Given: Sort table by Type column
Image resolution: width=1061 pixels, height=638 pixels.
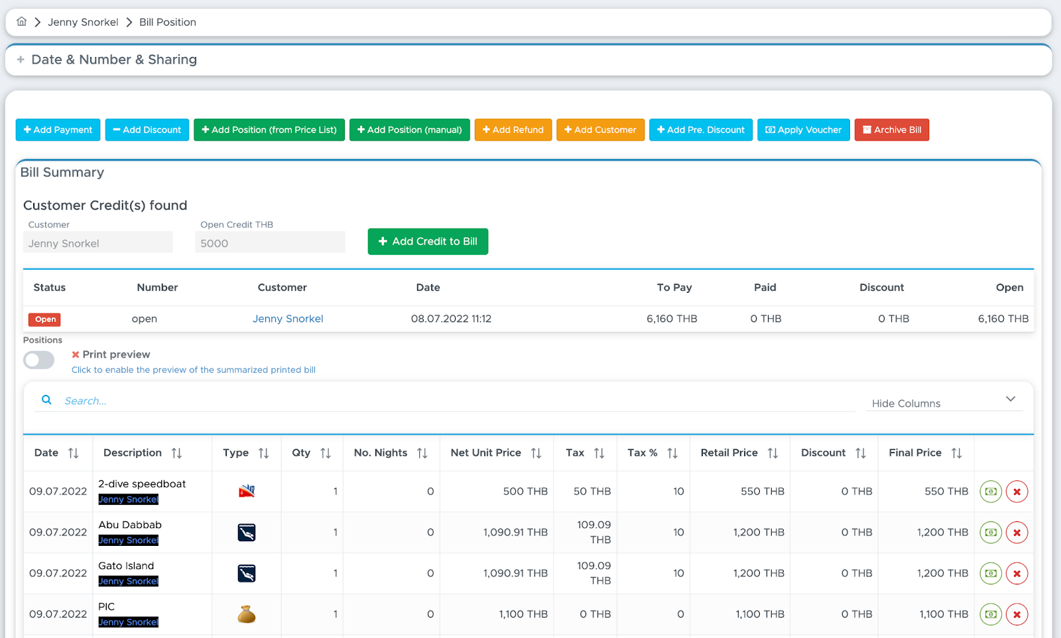Looking at the screenshot, I should (263, 453).
